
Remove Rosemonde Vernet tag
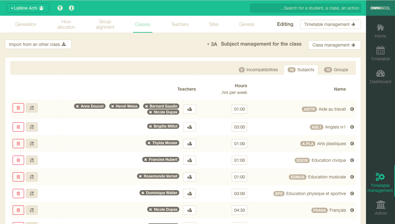tap(141, 176)
